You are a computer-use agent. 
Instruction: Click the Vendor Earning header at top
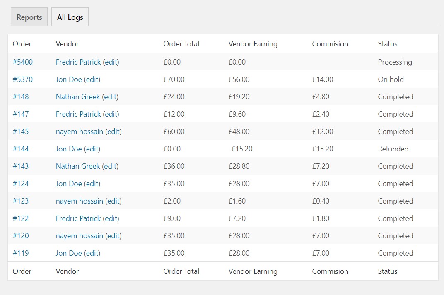[x=253, y=44]
